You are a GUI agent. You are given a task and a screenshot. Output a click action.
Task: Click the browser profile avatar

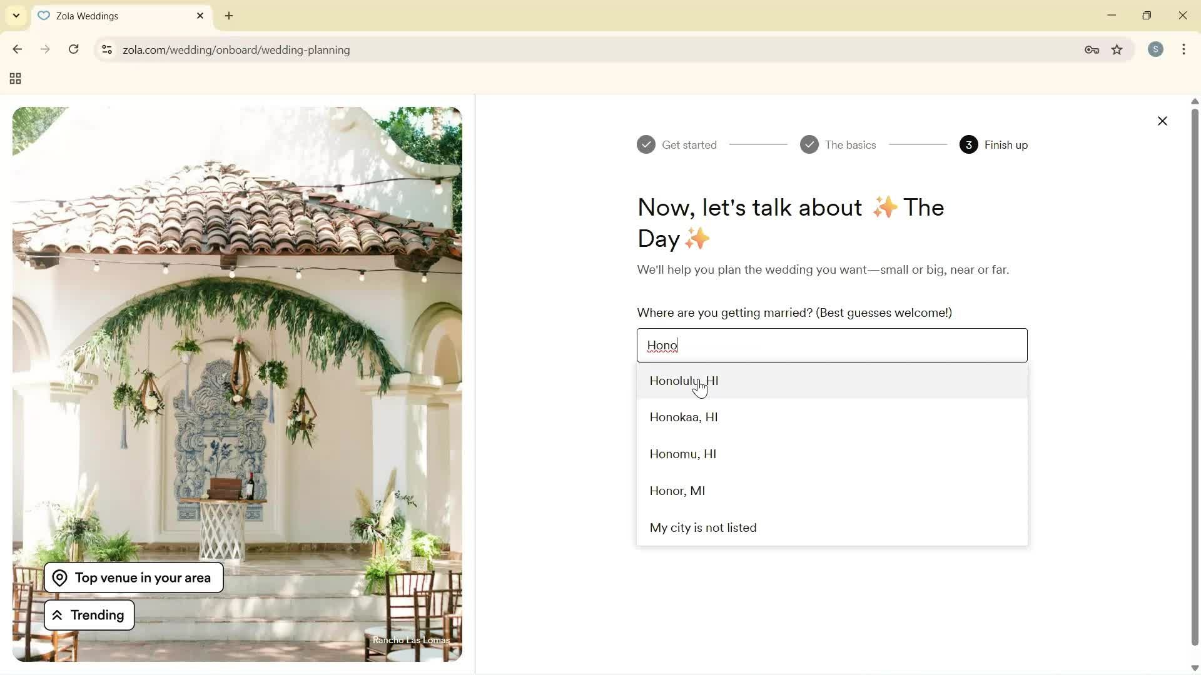[x=1156, y=49]
